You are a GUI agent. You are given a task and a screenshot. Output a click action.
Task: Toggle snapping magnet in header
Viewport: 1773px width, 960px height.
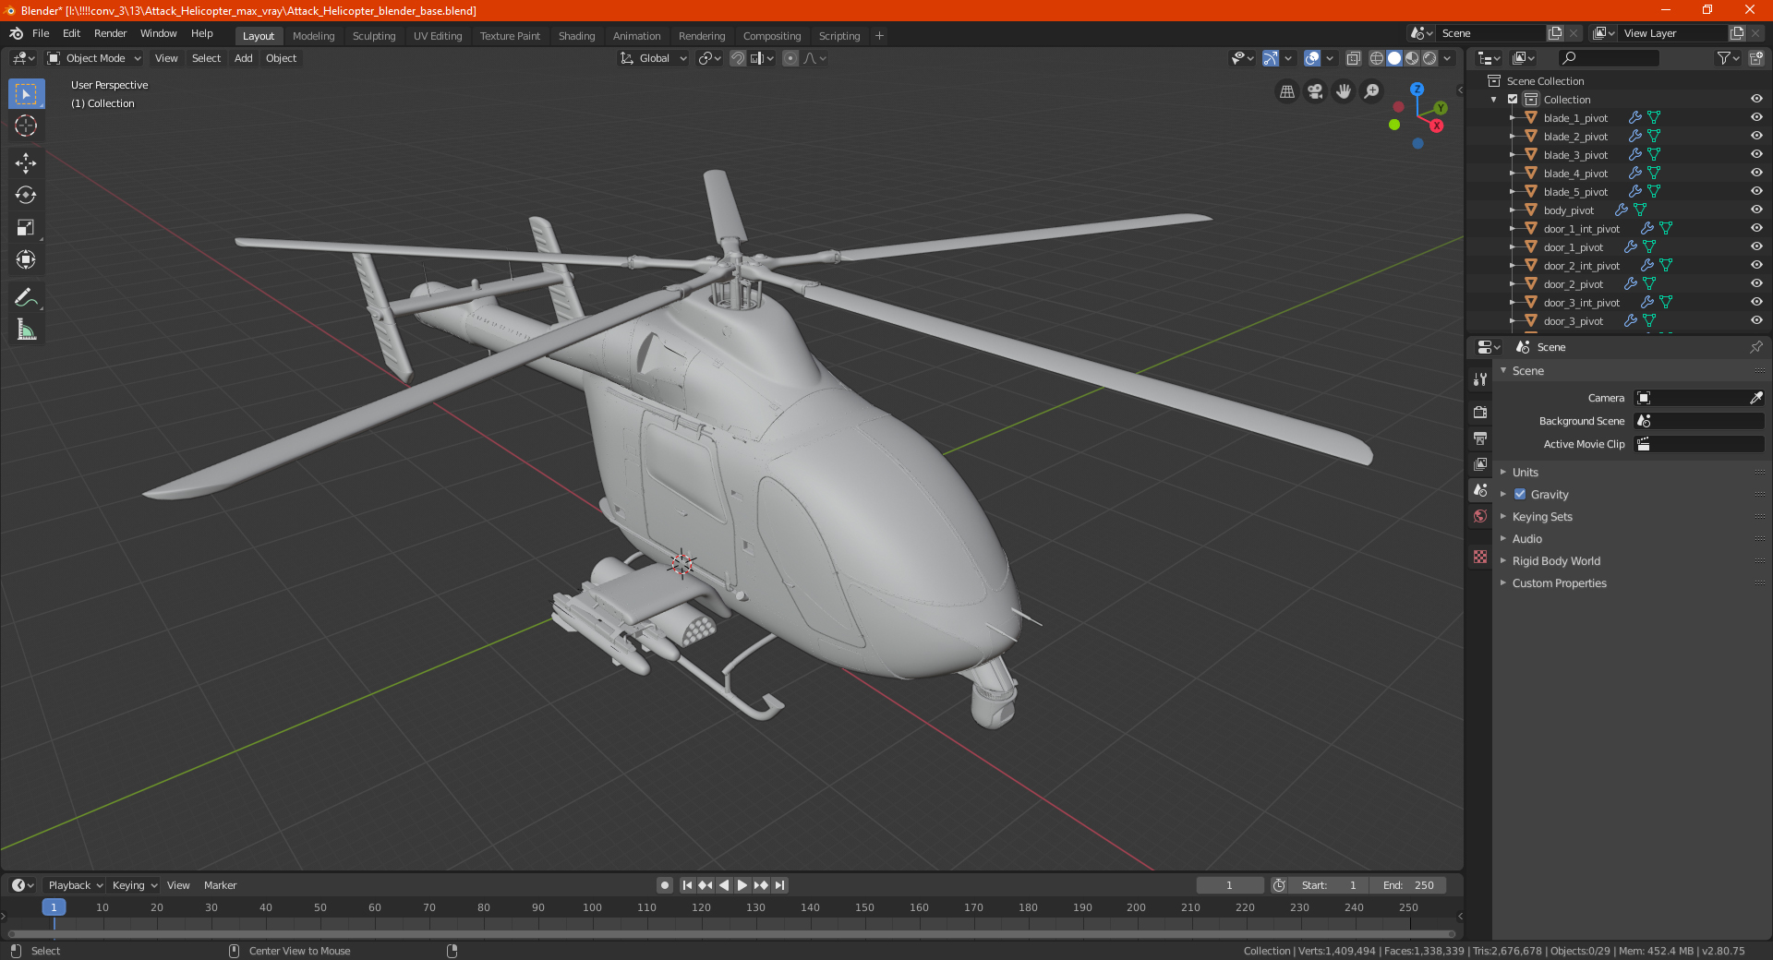[x=738, y=58]
